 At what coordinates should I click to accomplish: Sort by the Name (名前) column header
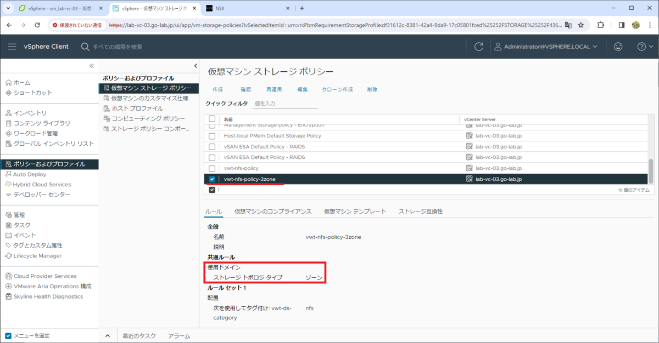click(228, 119)
